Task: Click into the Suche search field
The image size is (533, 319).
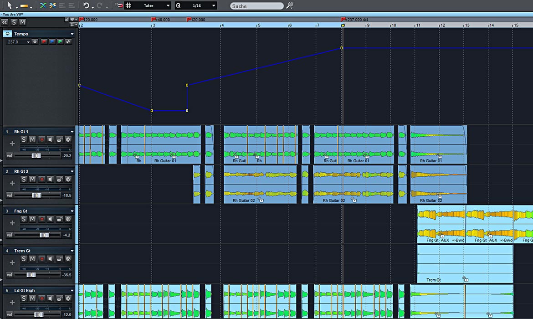Action: 256,6
